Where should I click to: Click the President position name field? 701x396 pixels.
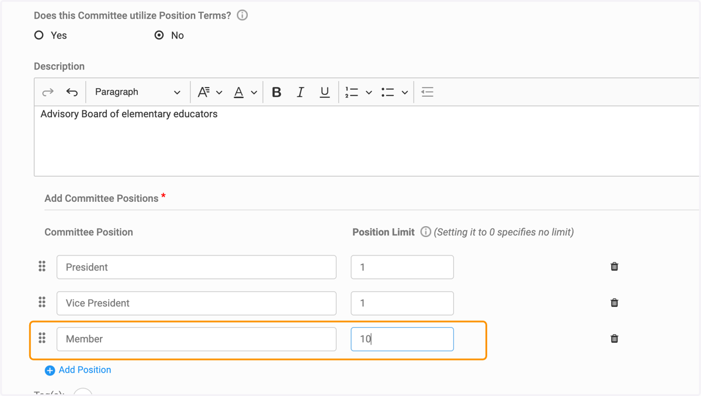[196, 267]
